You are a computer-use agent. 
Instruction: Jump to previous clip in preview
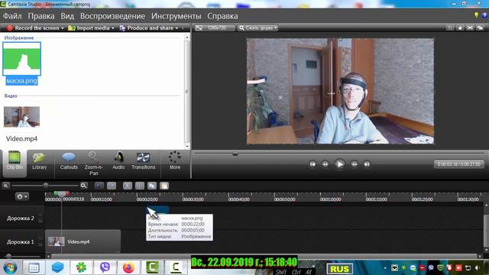tap(313, 164)
